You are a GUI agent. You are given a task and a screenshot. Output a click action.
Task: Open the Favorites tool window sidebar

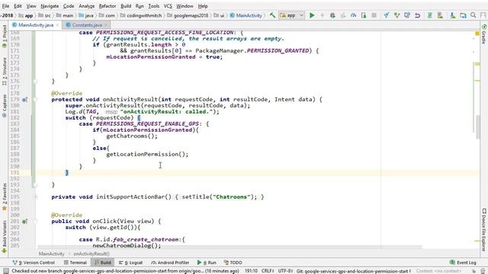[5, 197]
